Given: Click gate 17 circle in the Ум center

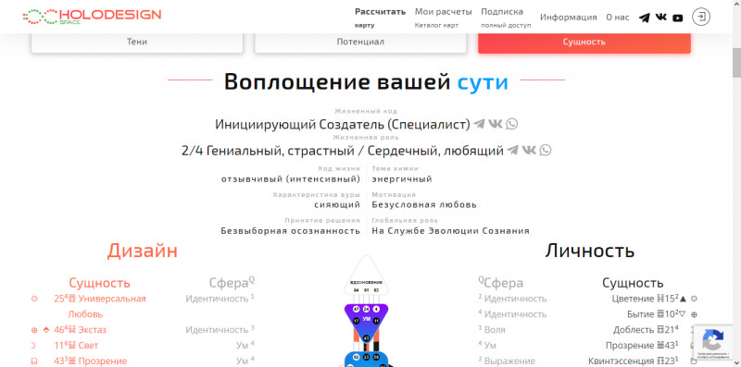Looking at the screenshot, I should pyautogui.click(x=357, y=321).
